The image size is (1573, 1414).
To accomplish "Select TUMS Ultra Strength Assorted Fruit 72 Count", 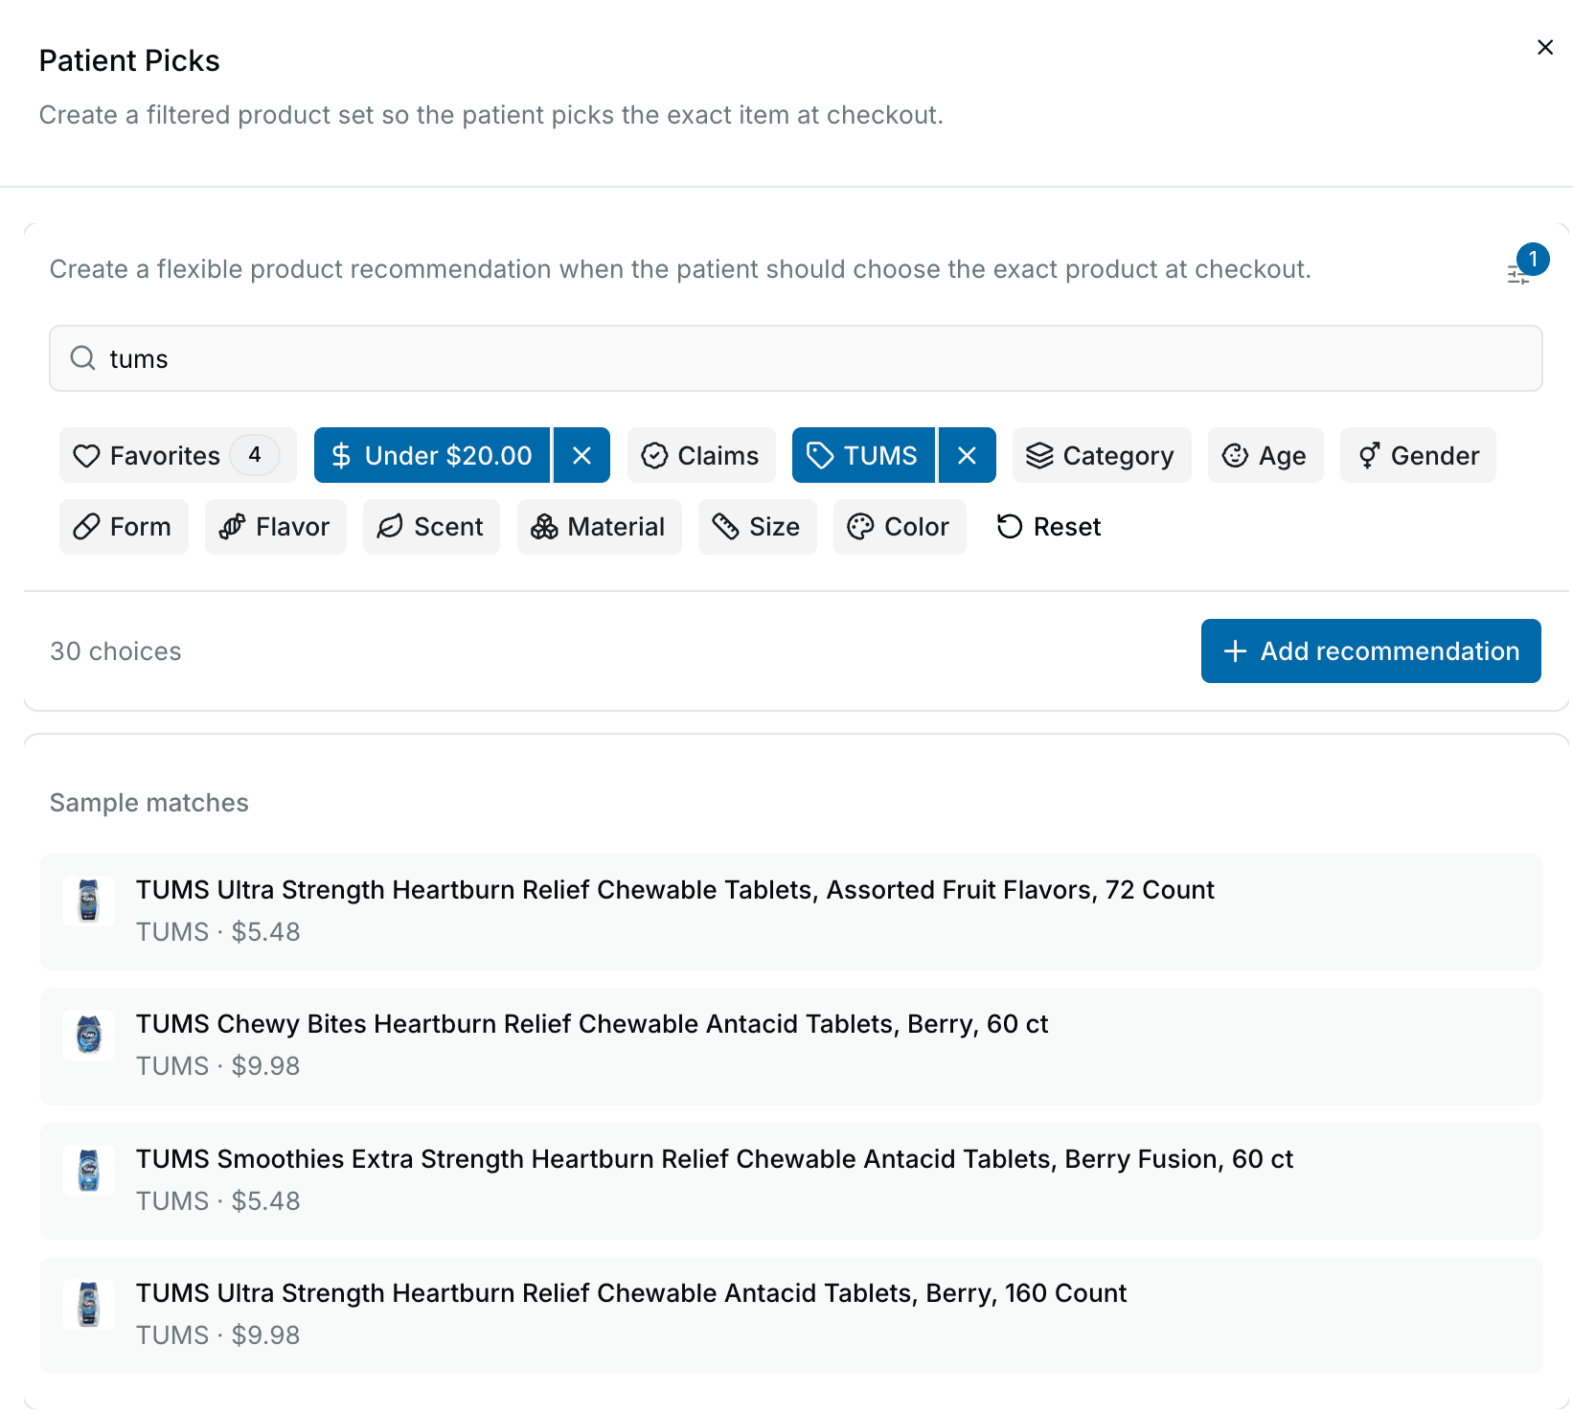I will coord(791,911).
